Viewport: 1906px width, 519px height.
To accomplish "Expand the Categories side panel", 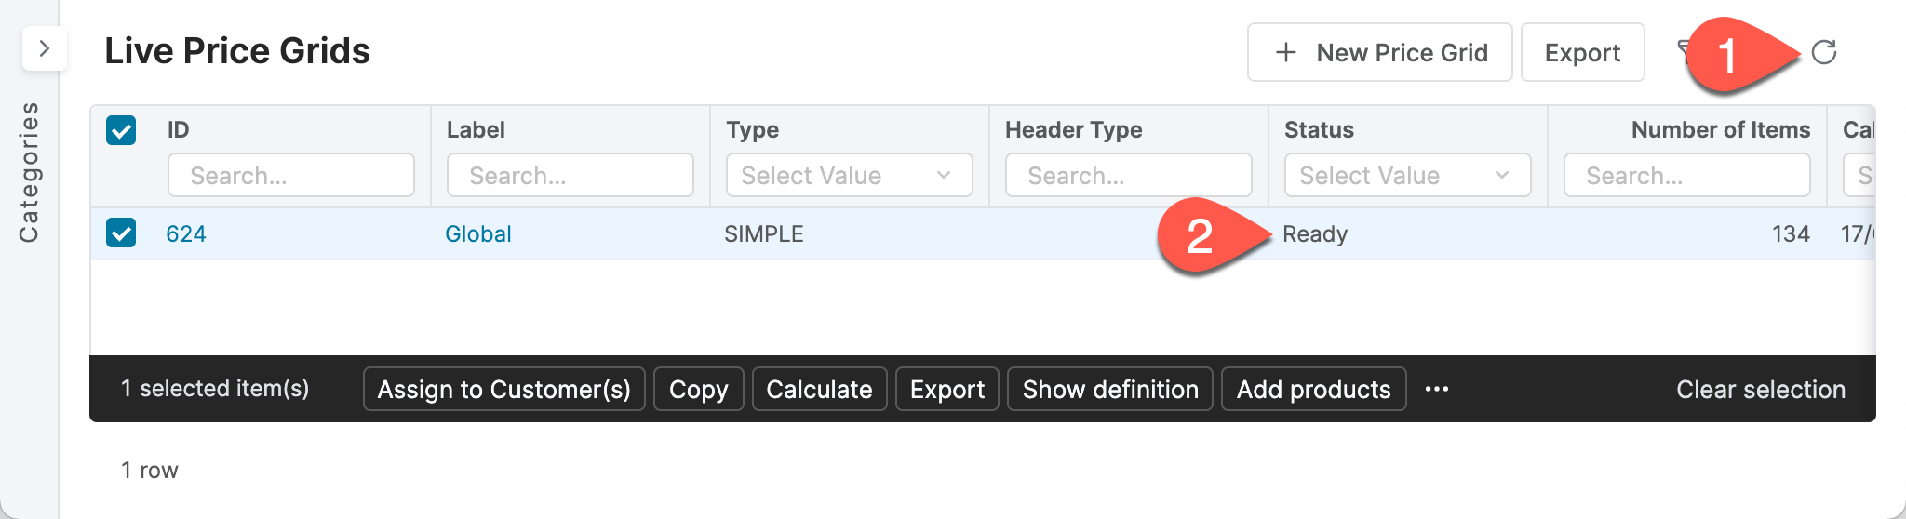I will pyautogui.click(x=44, y=48).
